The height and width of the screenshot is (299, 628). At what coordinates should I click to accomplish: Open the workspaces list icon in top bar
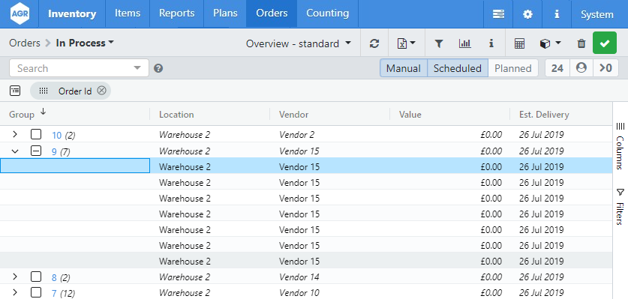click(x=498, y=14)
